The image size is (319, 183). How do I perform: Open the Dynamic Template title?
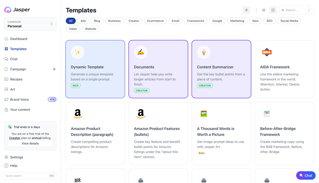87,67
